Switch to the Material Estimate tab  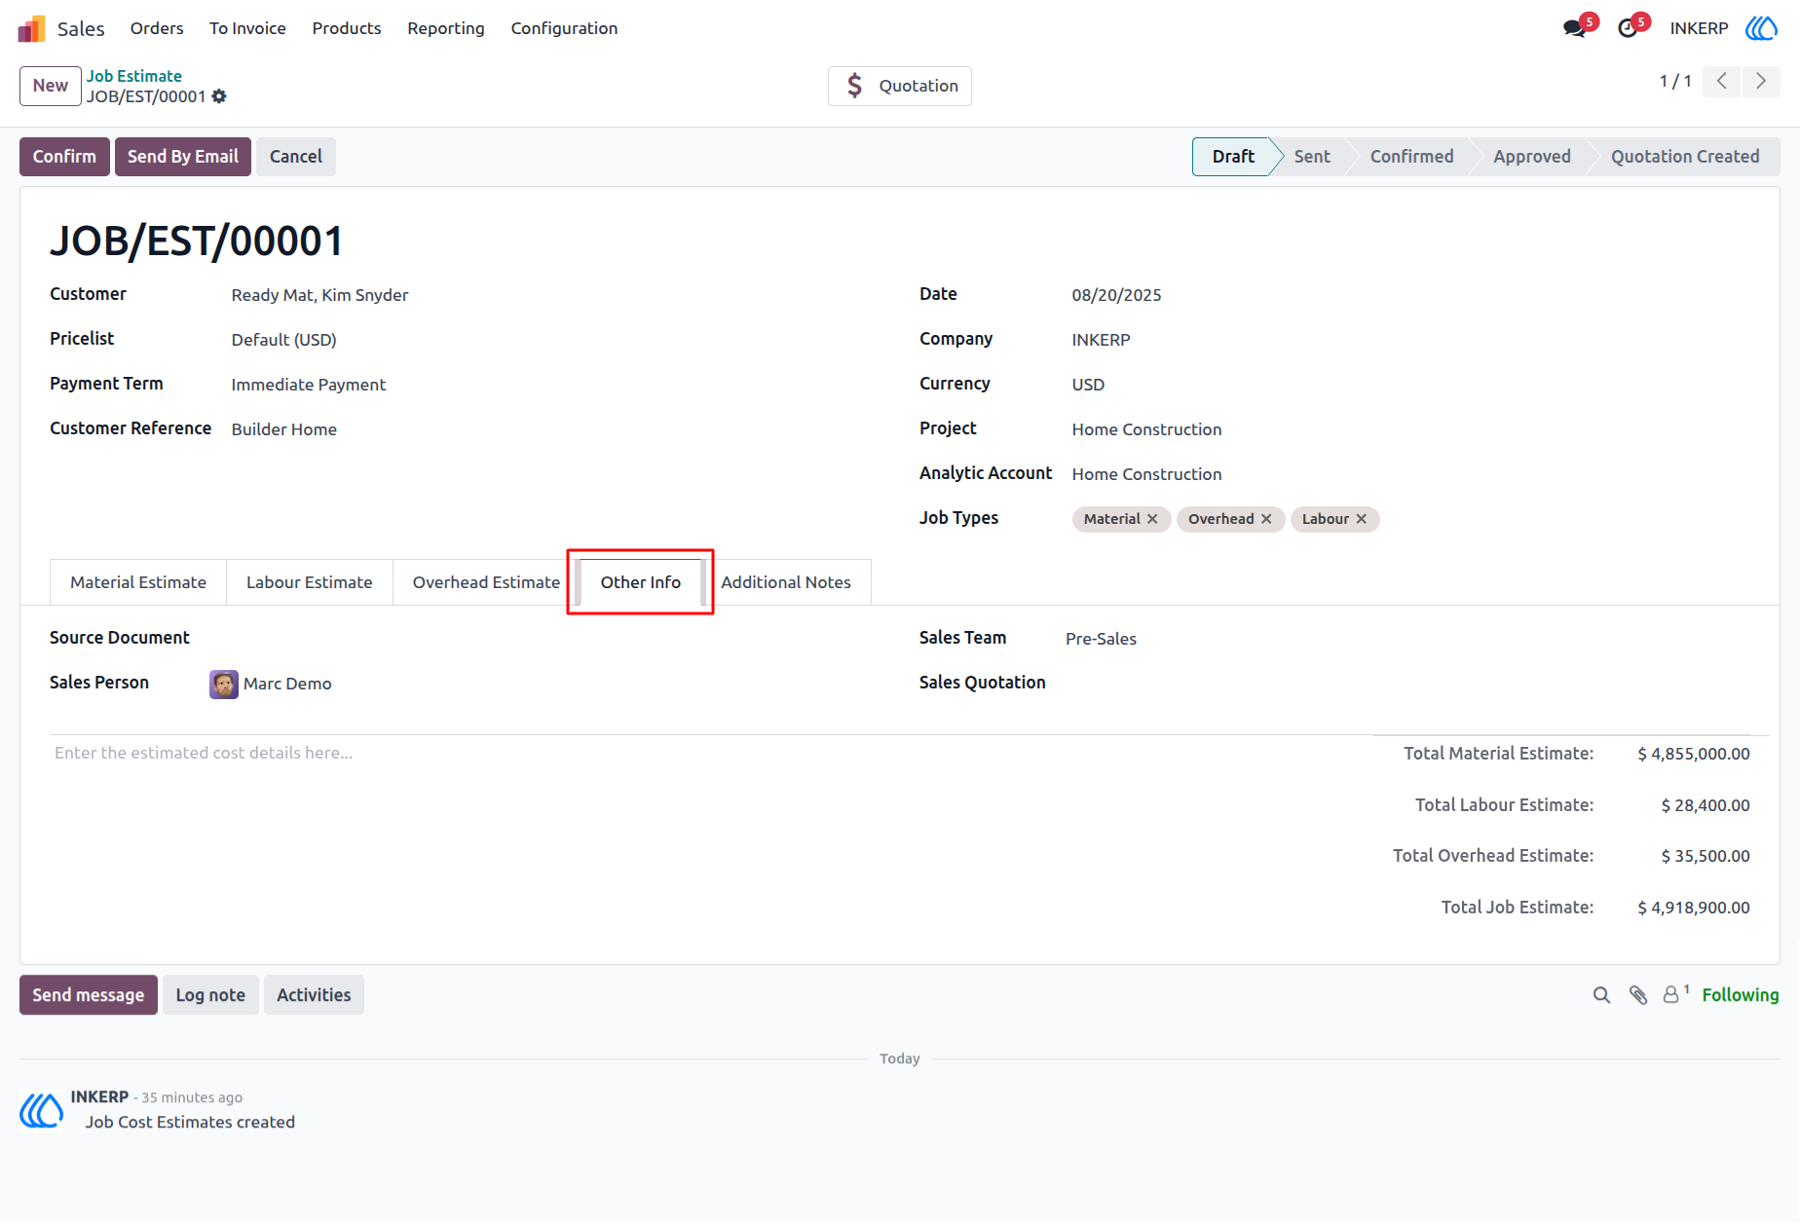click(x=138, y=582)
